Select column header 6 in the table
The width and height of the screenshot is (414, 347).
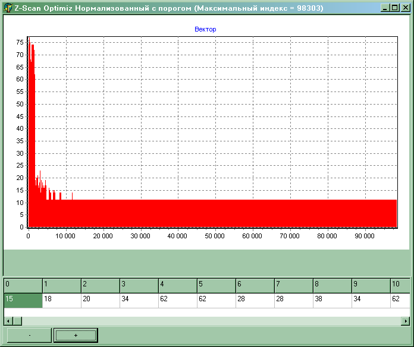(x=255, y=286)
